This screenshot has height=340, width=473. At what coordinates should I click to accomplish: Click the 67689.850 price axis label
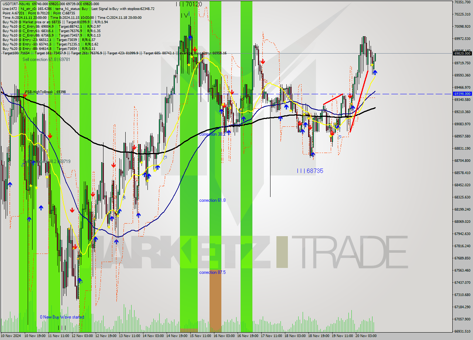(x=462, y=258)
